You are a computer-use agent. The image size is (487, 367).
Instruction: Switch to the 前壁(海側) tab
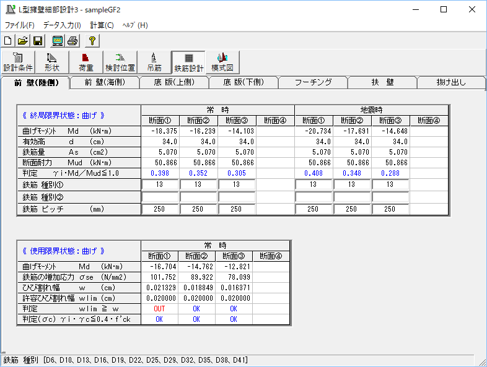[105, 82]
